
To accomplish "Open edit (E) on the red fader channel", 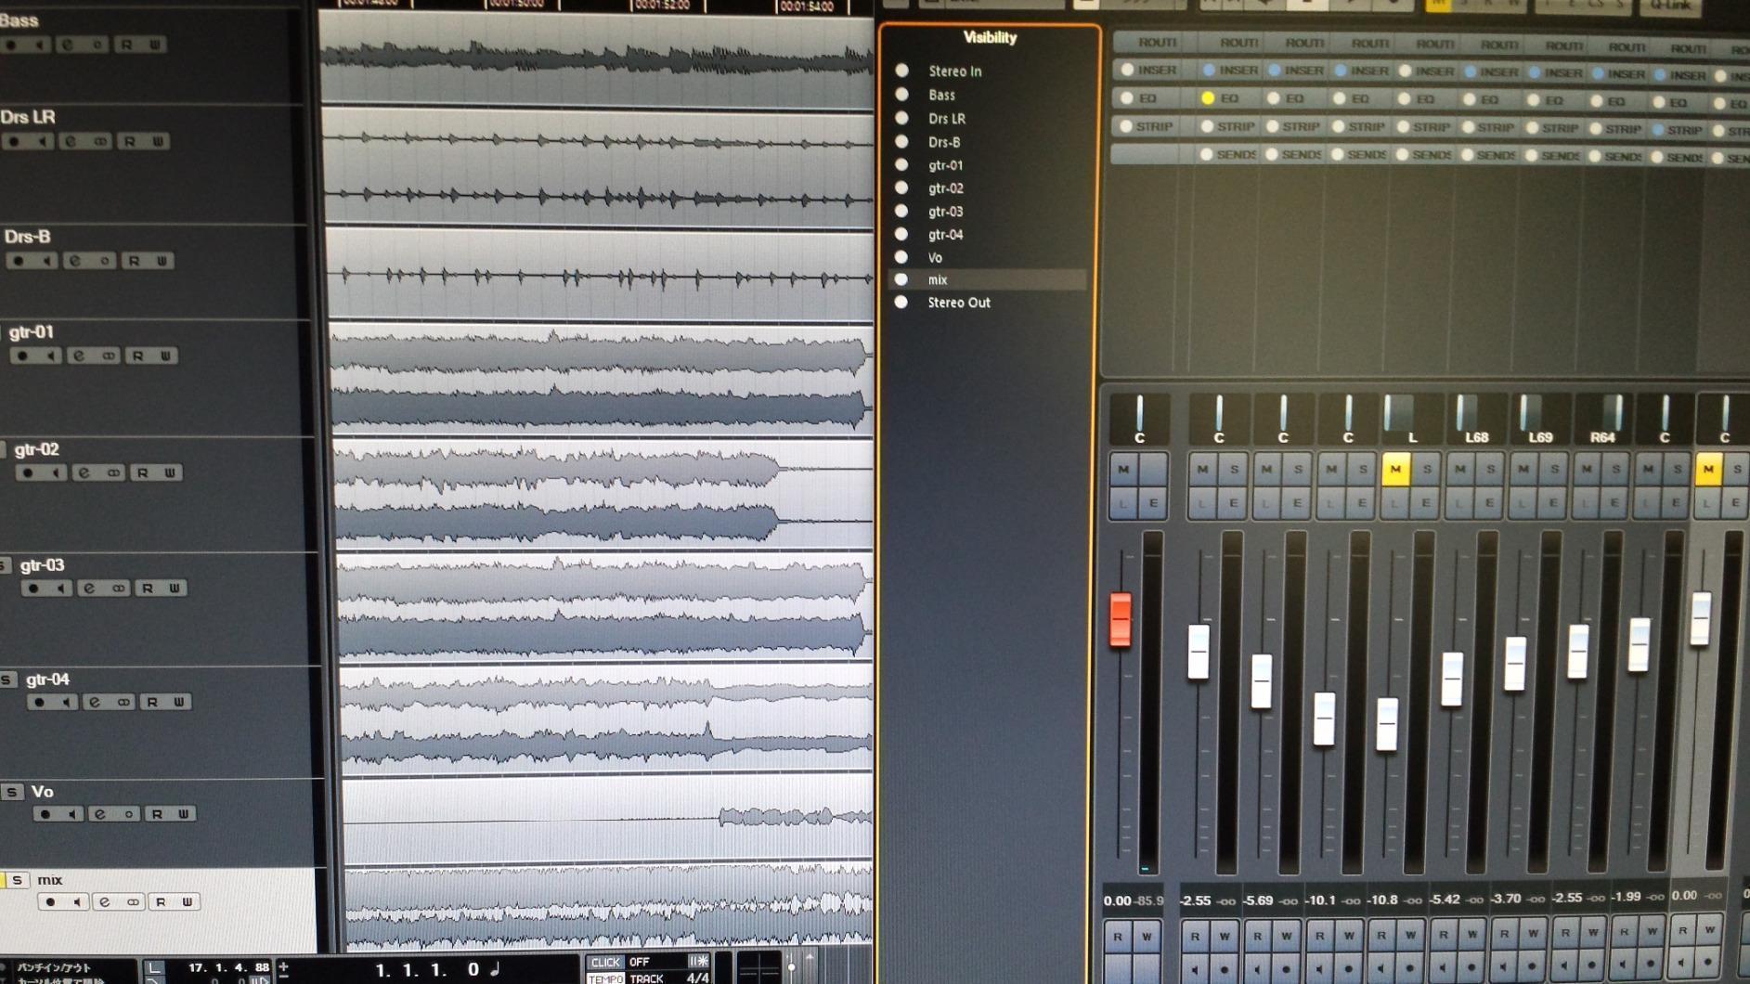I will (x=1153, y=503).
